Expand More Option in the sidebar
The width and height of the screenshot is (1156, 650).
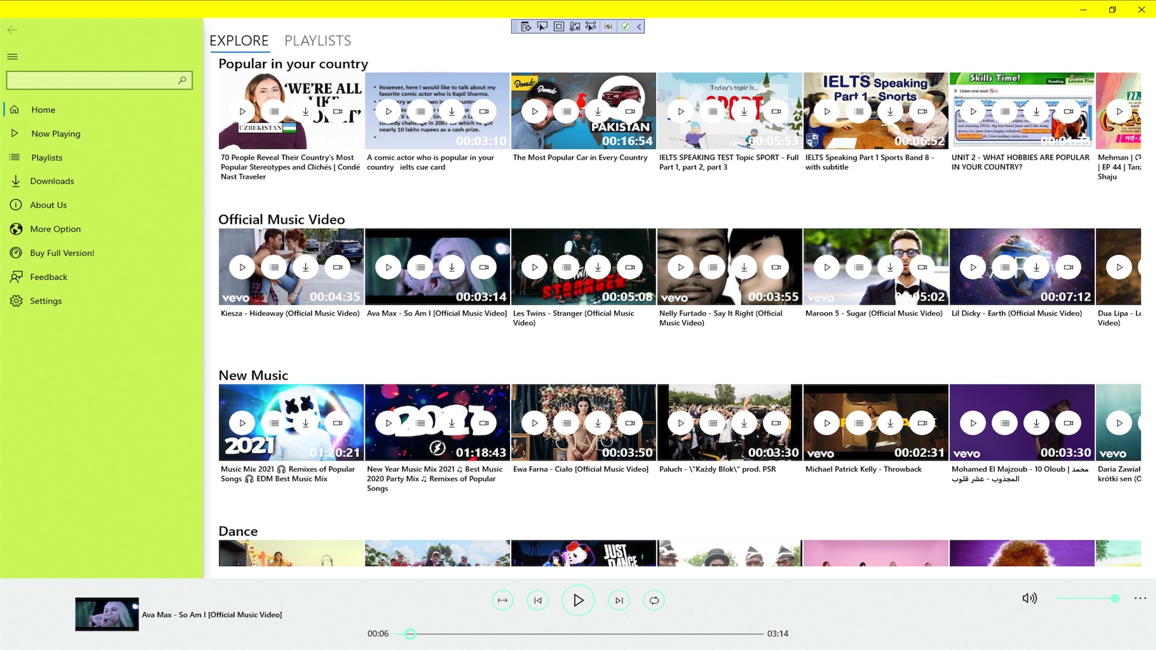[55, 229]
